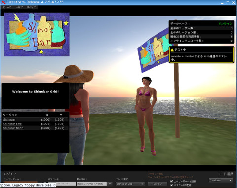Open the start location dropdown

point(94,184)
